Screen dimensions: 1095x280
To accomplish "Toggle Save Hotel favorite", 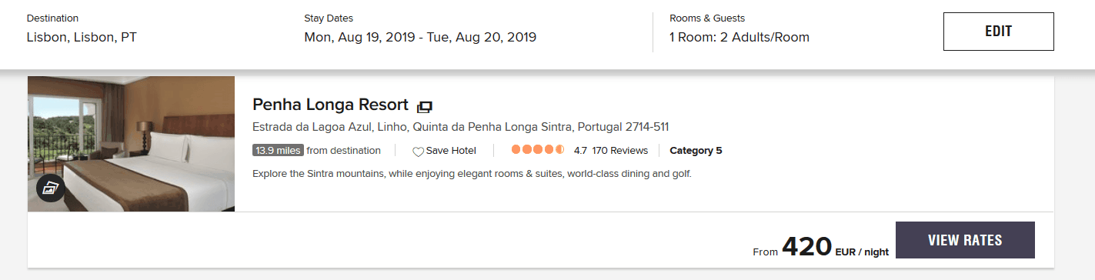I will 445,151.
